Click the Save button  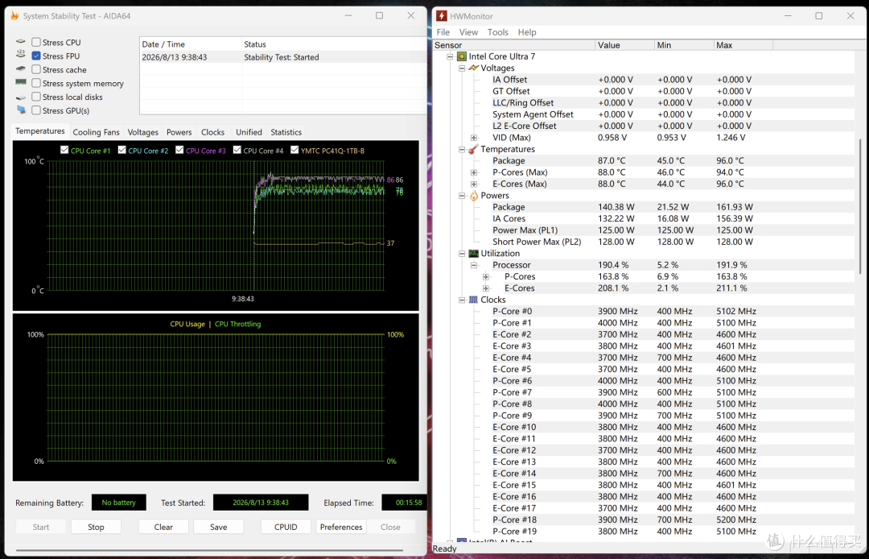(x=218, y=527)
